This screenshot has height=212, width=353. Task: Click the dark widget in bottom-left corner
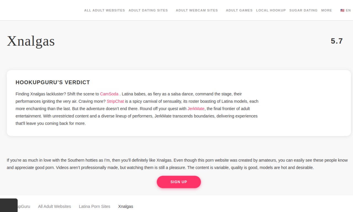tap(9, 205)
